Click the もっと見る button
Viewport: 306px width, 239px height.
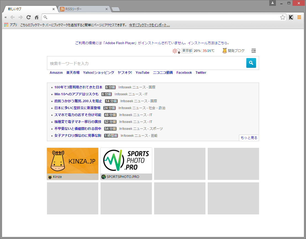[x=249, y=137]
